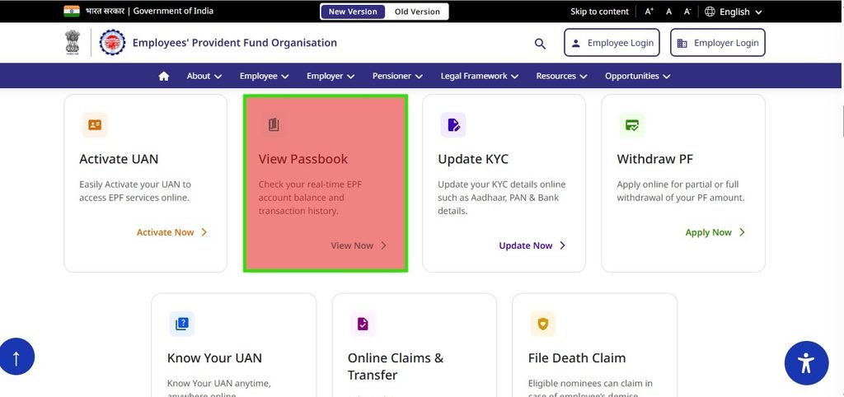Click the Update KYC heading
Screen dimensions: 844x397
473,159
